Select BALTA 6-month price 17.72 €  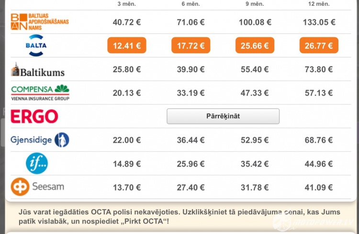pyautogui.click(x=191, y=45)
